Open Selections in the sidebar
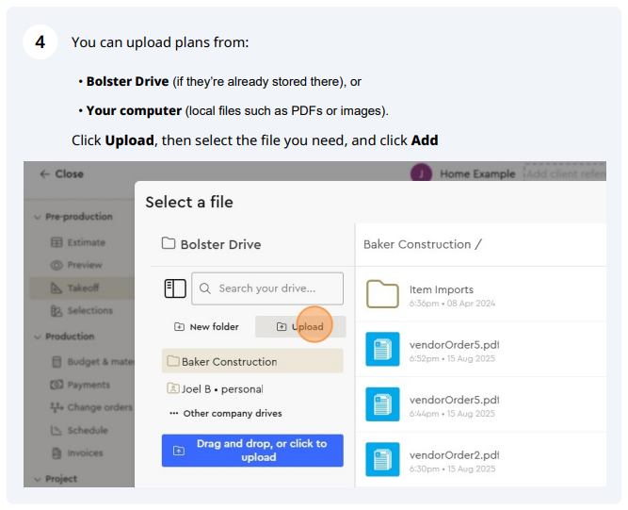Viewport: 628px width, 510px height. 82,310
